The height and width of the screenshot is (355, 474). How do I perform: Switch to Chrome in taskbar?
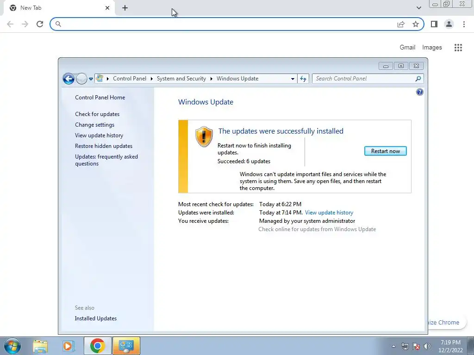pos(97,346)
